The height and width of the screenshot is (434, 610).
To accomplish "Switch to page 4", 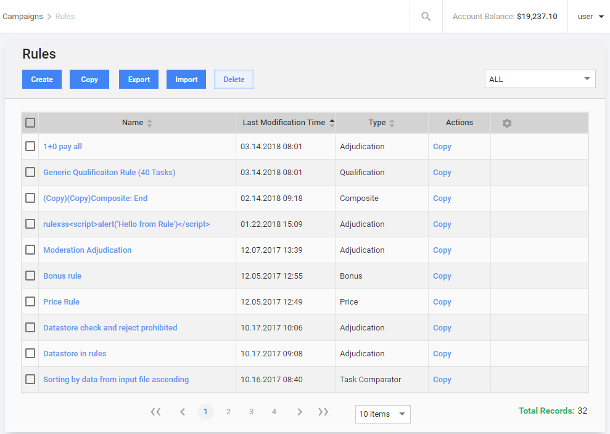I will 274,411.
